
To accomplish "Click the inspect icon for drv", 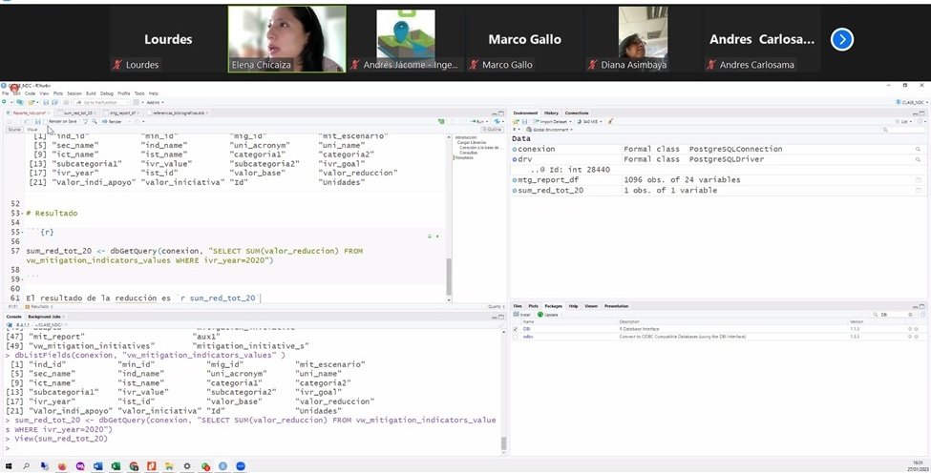I will pos(918,159).
